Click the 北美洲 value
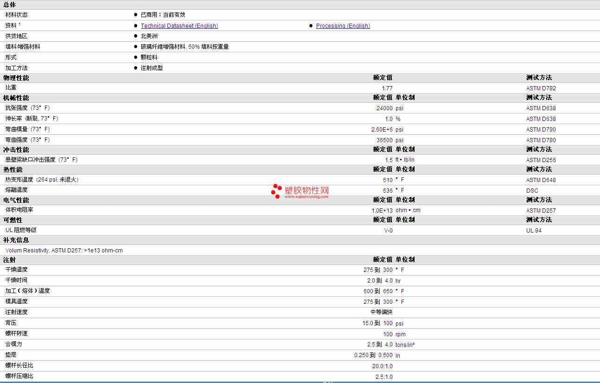Image resolution: width=600 pixels, height=383 pixels. click(x=149, y=36)
